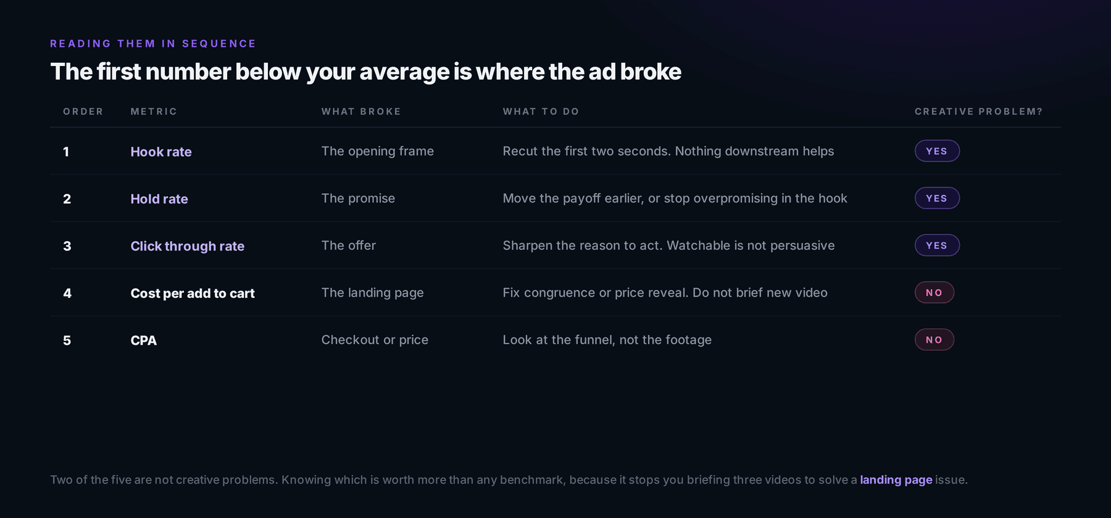Click the YES badge for Hook rate
Viewport: 1111px width, 518px height.
tap(937, 151)
